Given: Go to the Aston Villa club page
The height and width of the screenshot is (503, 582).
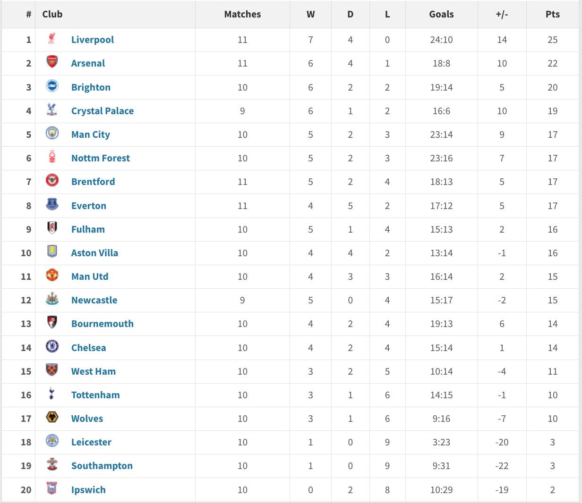Looking at the screenshot, I should click(x=94, y=253).
